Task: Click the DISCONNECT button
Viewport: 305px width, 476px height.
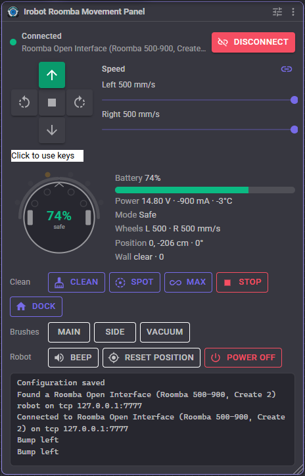Action: (253, 42)
